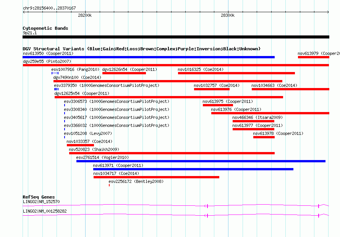This screenshot has width=340, height=237.
Task: Click the nsv1033357 red loss bar
Action: [80, 145]
